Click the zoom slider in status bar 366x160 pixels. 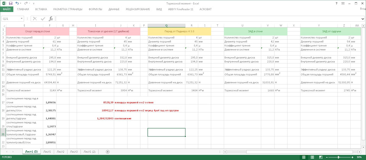(339, 157)
